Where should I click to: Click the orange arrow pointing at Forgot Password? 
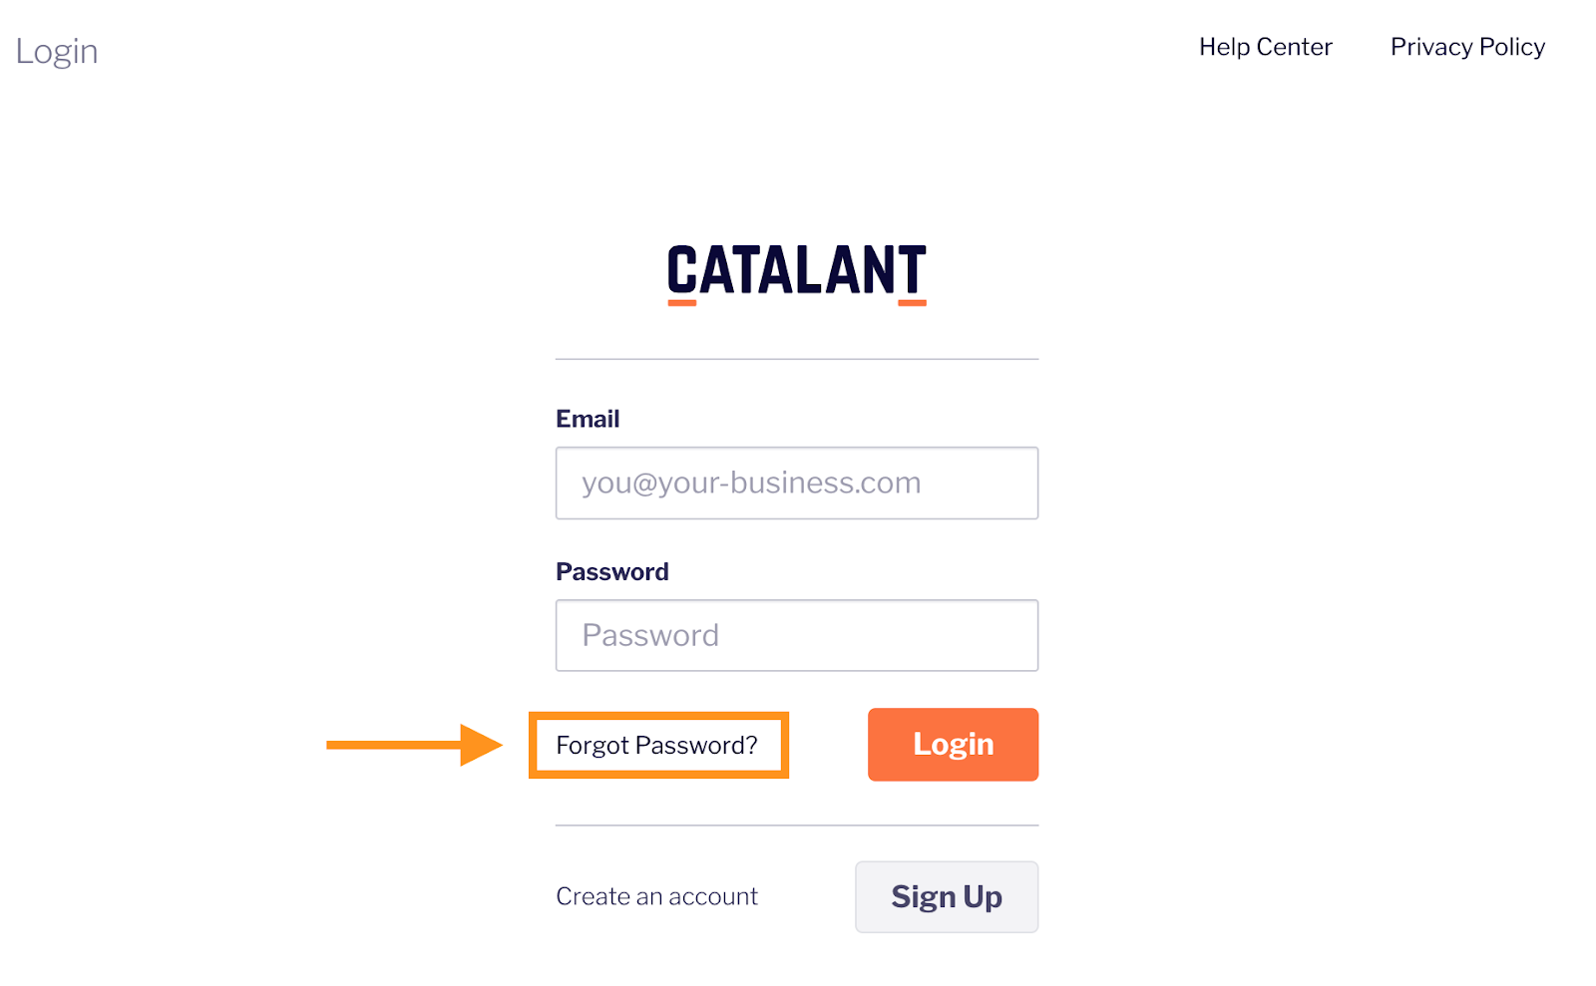click(x=414, y=745)
